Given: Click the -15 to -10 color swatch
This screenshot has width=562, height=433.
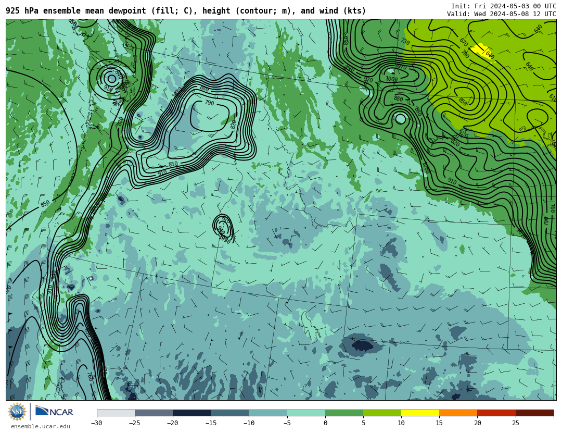Looking at the screenshot, I should pos(230,413).
